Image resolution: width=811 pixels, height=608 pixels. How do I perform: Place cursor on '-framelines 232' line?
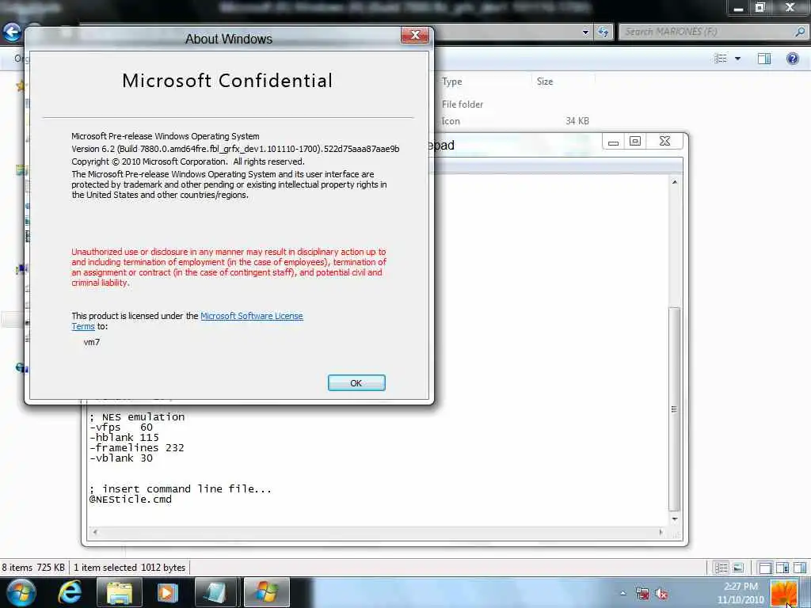point(136,448)
